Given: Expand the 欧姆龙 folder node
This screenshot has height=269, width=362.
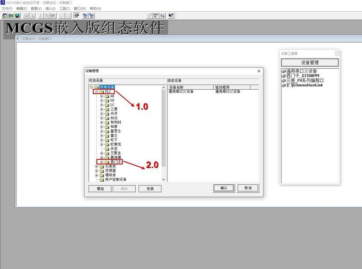Looking at the screenshot, I should coord(101,144).
